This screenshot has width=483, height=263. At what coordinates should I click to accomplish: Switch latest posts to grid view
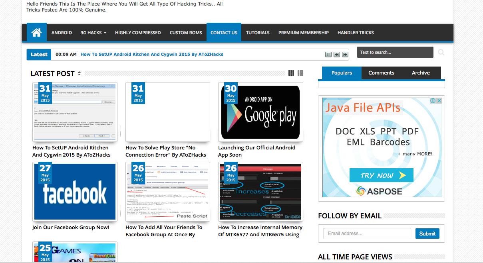(x=291, y=73)
